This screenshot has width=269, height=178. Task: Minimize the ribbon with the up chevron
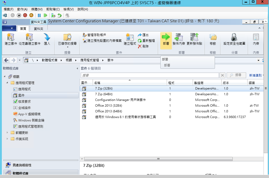coord(259,28)
